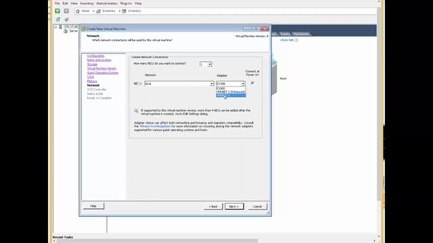
Task: Click the Back button
Action: click(x=213, y=207)
